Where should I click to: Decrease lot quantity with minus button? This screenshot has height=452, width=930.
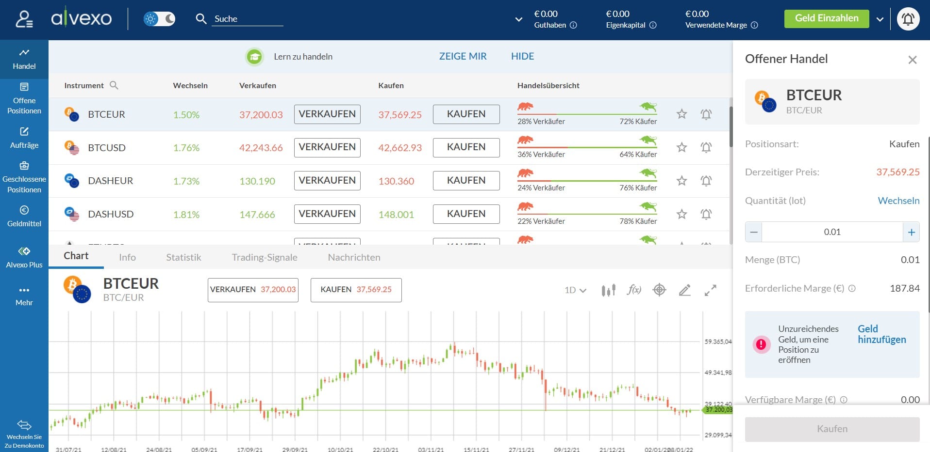click(753, 232)
